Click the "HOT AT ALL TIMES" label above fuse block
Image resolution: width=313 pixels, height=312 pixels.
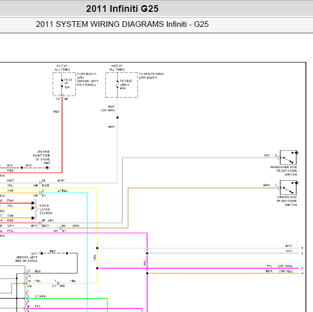(x=62, y=68)
